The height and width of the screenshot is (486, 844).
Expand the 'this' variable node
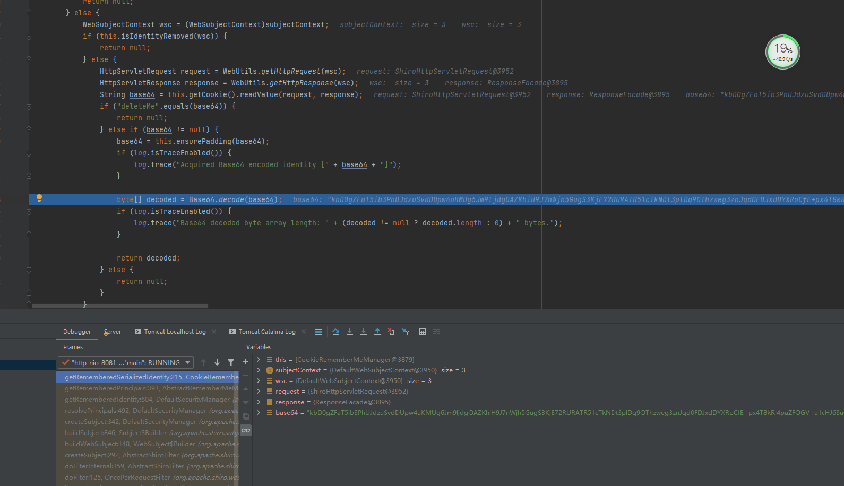[259, 360]
